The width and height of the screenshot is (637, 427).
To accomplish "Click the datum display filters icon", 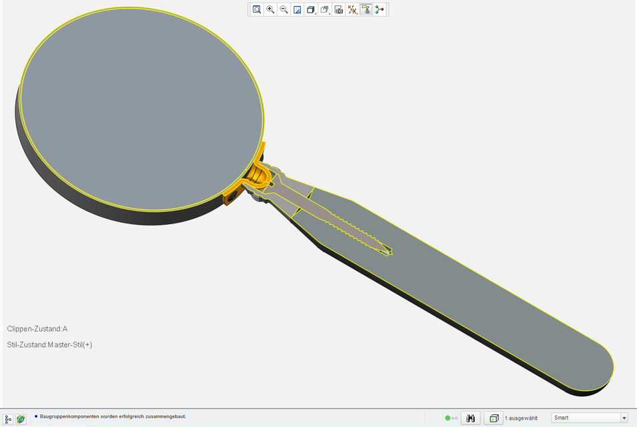I will click(x=352, y=9).
